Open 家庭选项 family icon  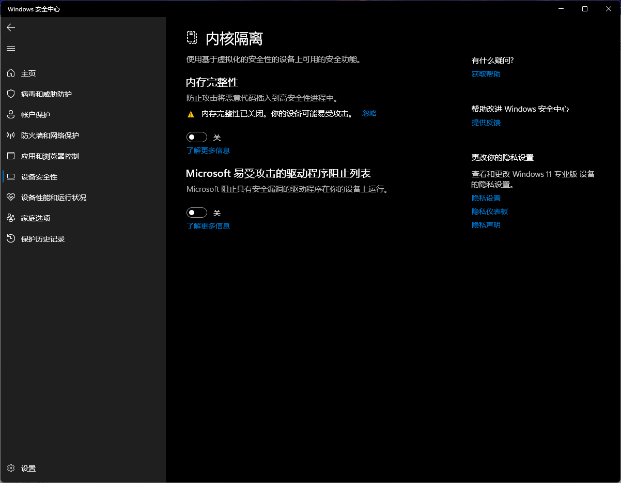pyautogui.click(x=11, y=218)
